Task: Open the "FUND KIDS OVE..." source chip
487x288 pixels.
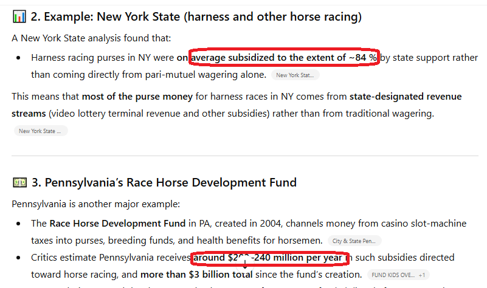Action: [x=393, y=275]
